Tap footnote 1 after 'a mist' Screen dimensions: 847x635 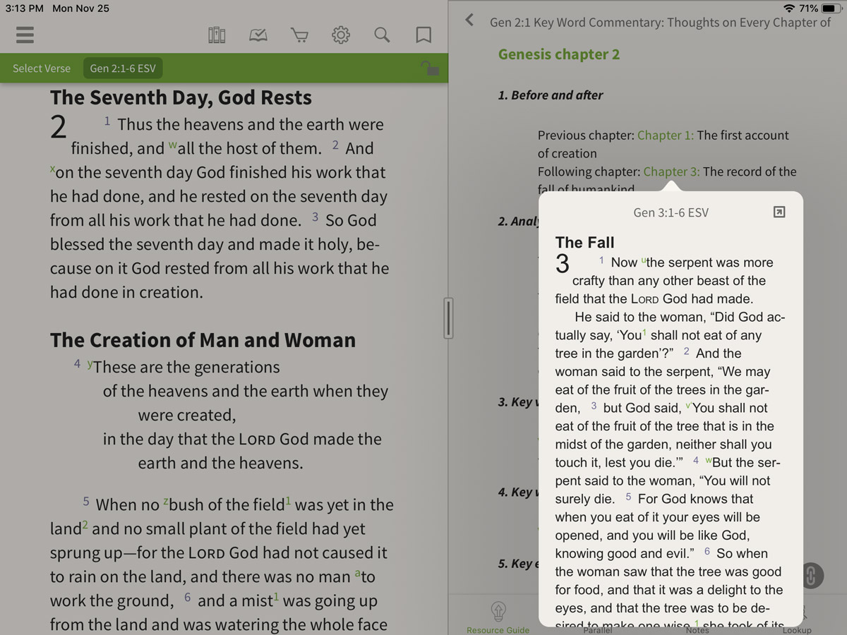[x=277, y=598]
